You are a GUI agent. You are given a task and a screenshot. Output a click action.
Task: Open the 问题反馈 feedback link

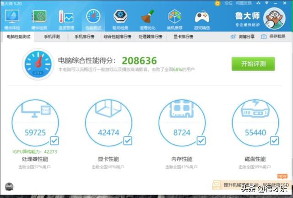tap(244, 3)
